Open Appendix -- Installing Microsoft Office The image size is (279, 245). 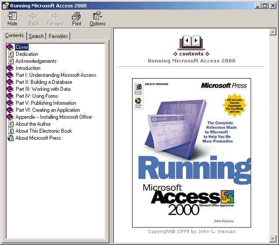click(54, 117)
